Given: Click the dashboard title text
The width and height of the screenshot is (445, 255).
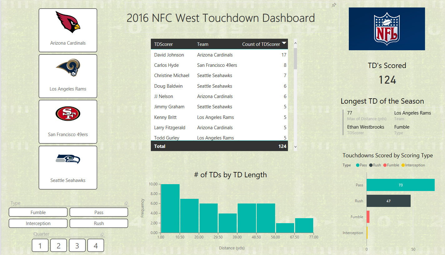Looking at the screenshot, I should pyautogui.click(x=221, y=18).
